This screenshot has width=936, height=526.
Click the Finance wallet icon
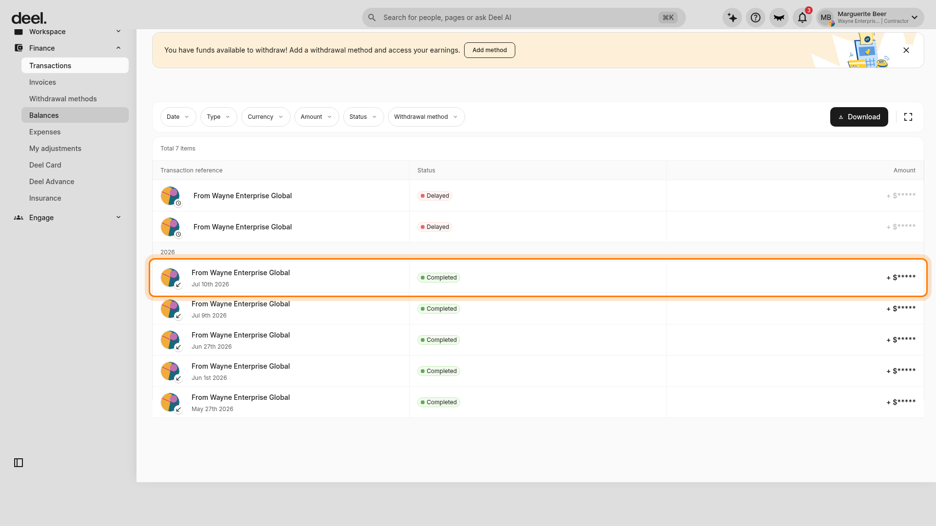pos(19,48)
